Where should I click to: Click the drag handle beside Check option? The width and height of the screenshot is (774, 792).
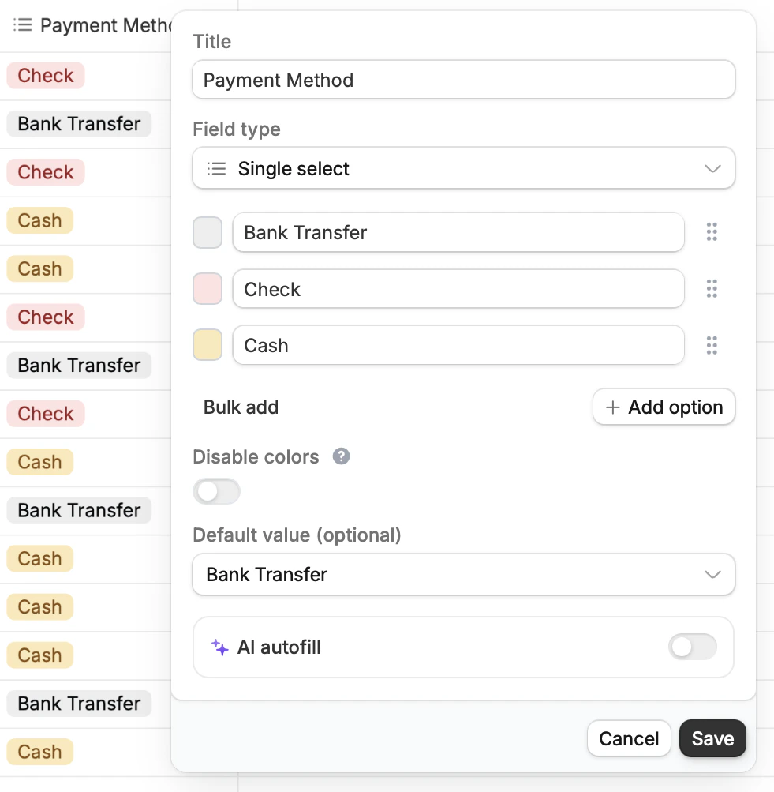click(712, 288)
